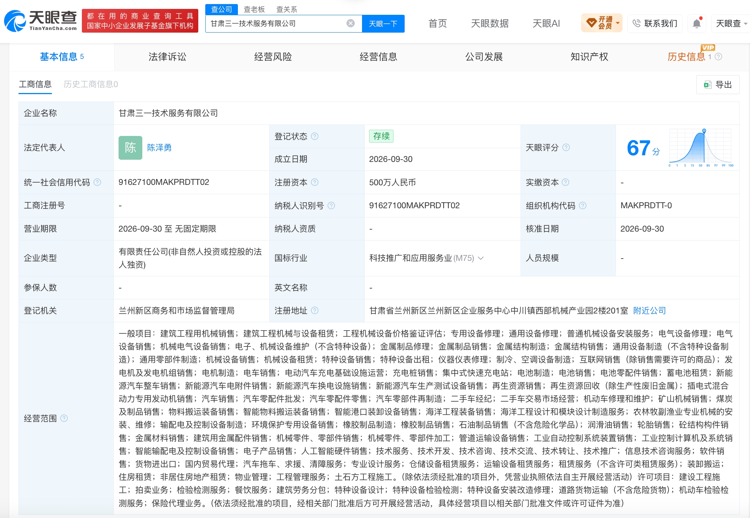Image resolution: width=750 pixels, height=518 pixels.
Task: Open 天眼数据 in the top navigation
Action: pos(490,24)
